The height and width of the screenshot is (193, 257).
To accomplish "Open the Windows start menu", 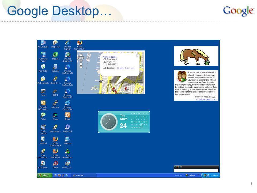I will (45, 175).
